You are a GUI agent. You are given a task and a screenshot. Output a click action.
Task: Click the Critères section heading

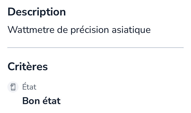point(28,67)
